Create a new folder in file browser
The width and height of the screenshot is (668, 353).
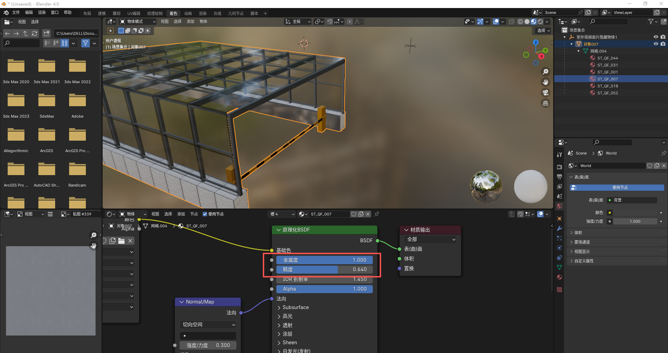46,33
